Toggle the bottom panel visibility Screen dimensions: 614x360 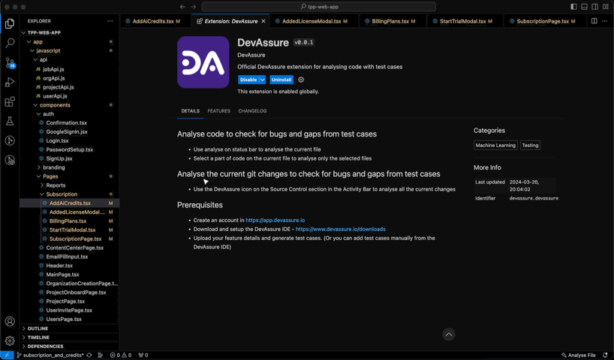click(584, 7)
